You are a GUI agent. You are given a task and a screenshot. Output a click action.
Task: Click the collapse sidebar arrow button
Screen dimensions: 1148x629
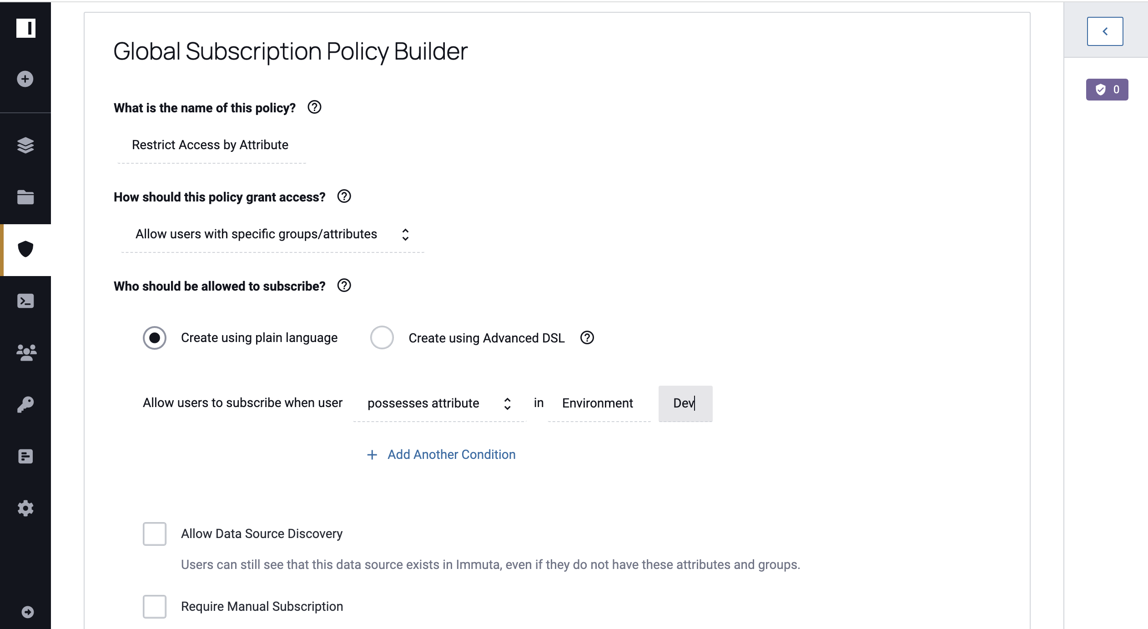click(x=1106, y=31)
